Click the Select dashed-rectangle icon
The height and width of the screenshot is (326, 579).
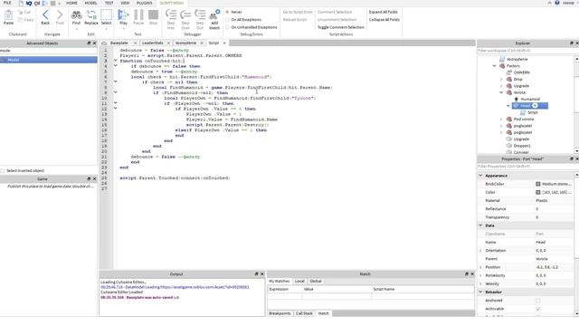(107, 15)
